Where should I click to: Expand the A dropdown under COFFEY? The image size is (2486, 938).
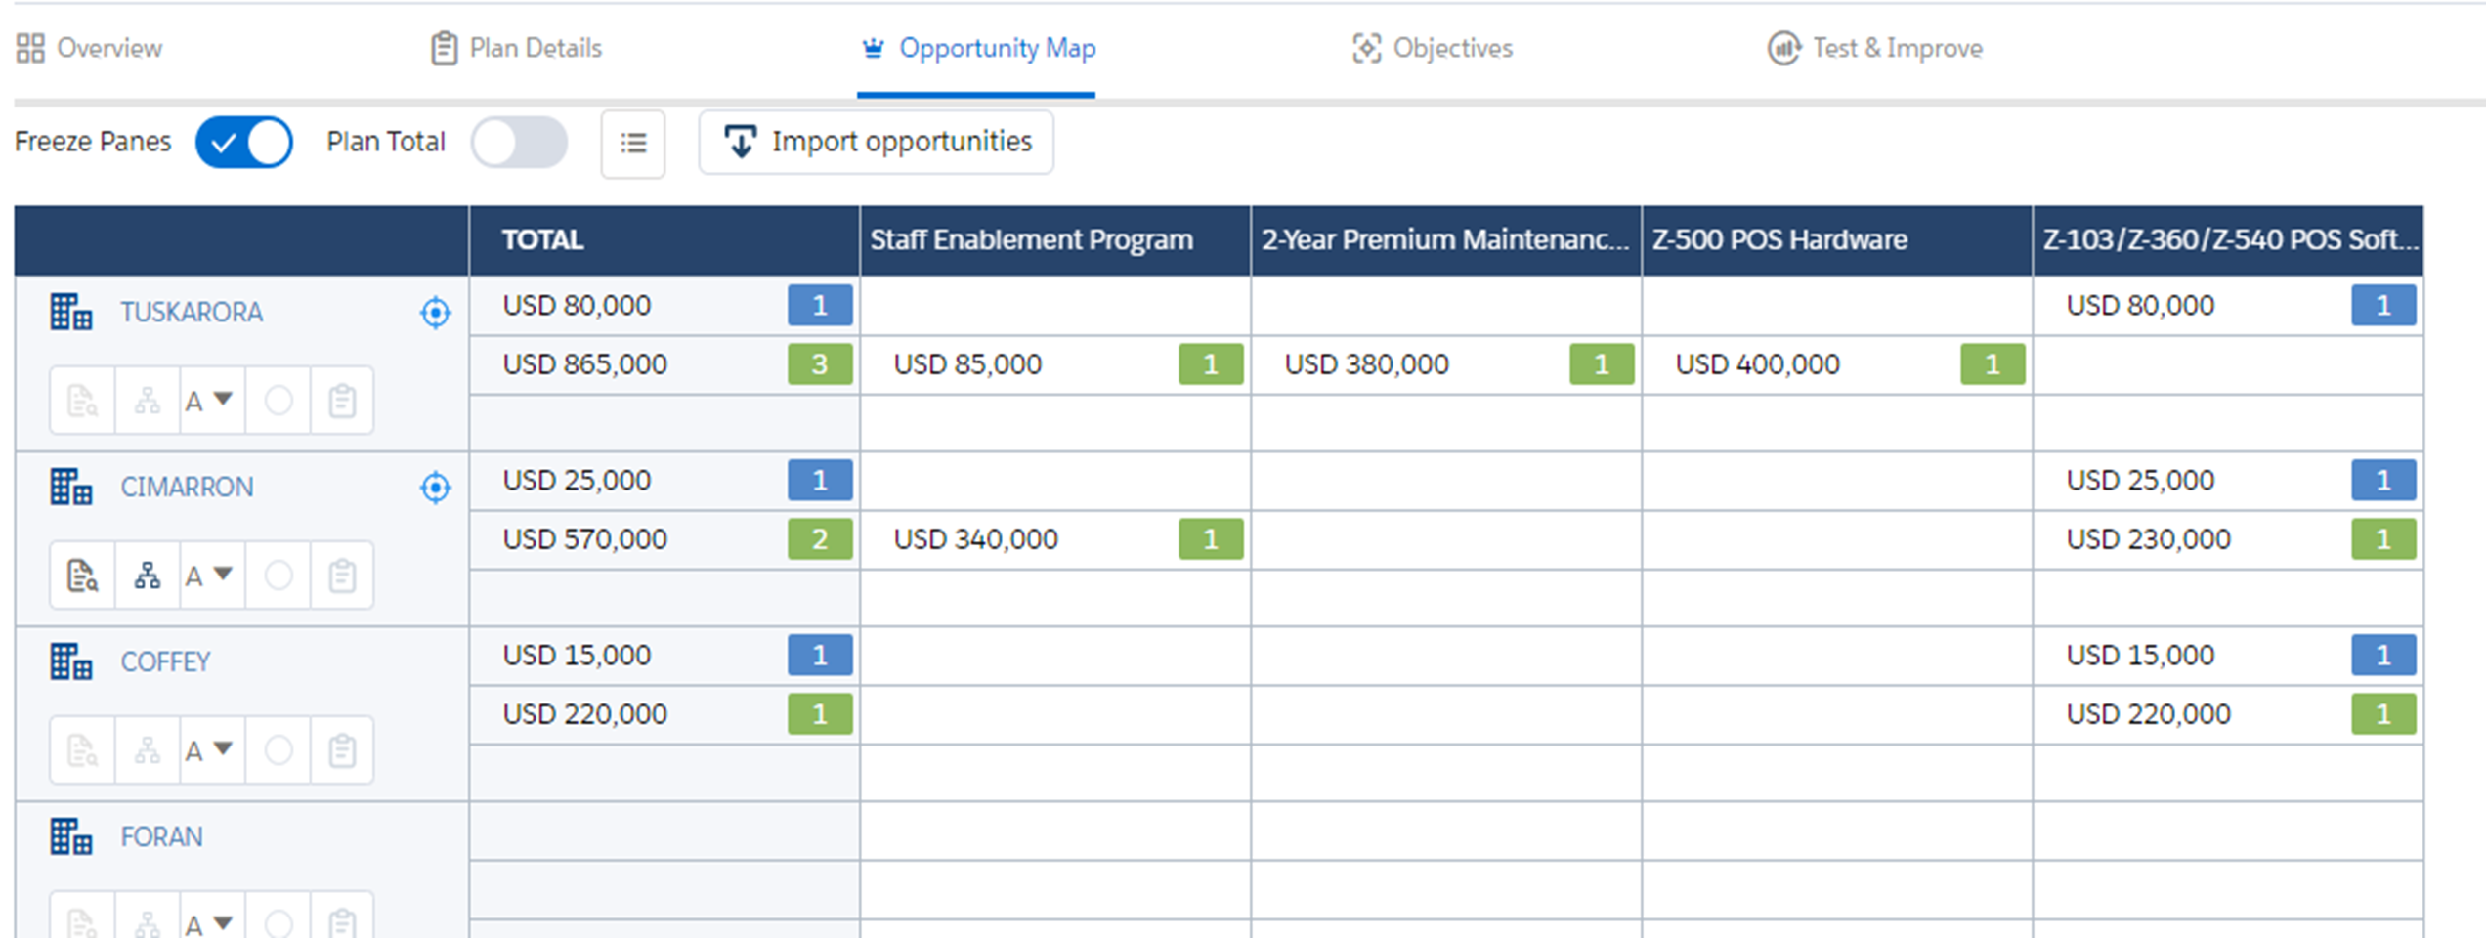pyautogui.click(x=211, y=751)
